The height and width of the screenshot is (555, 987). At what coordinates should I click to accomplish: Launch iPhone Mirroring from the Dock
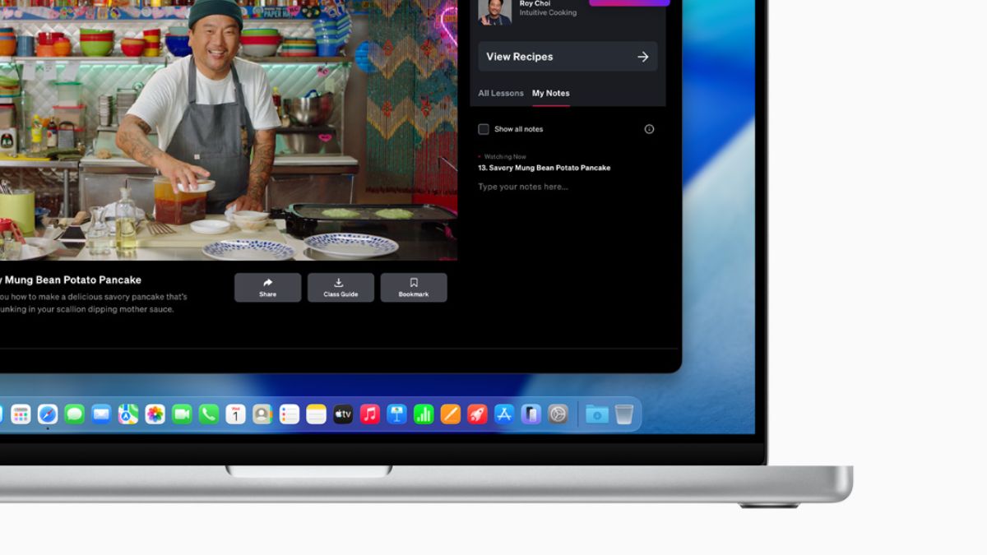click(x=531, y=414)
